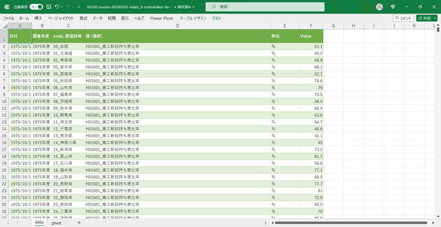441x227 pixels.
Task: Open the user account profile icon
Action: coord(379,7)
